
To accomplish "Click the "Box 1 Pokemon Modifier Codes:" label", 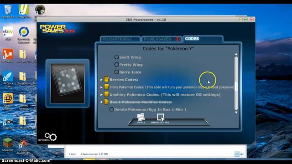I will click(141, 102).
